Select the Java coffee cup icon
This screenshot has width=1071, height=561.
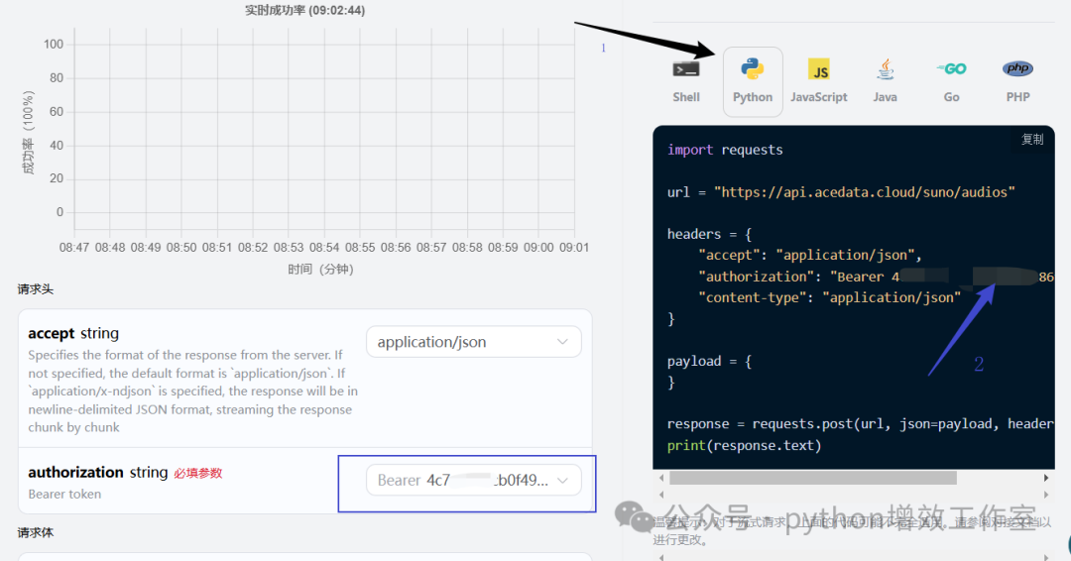click(x=886, y=69)
